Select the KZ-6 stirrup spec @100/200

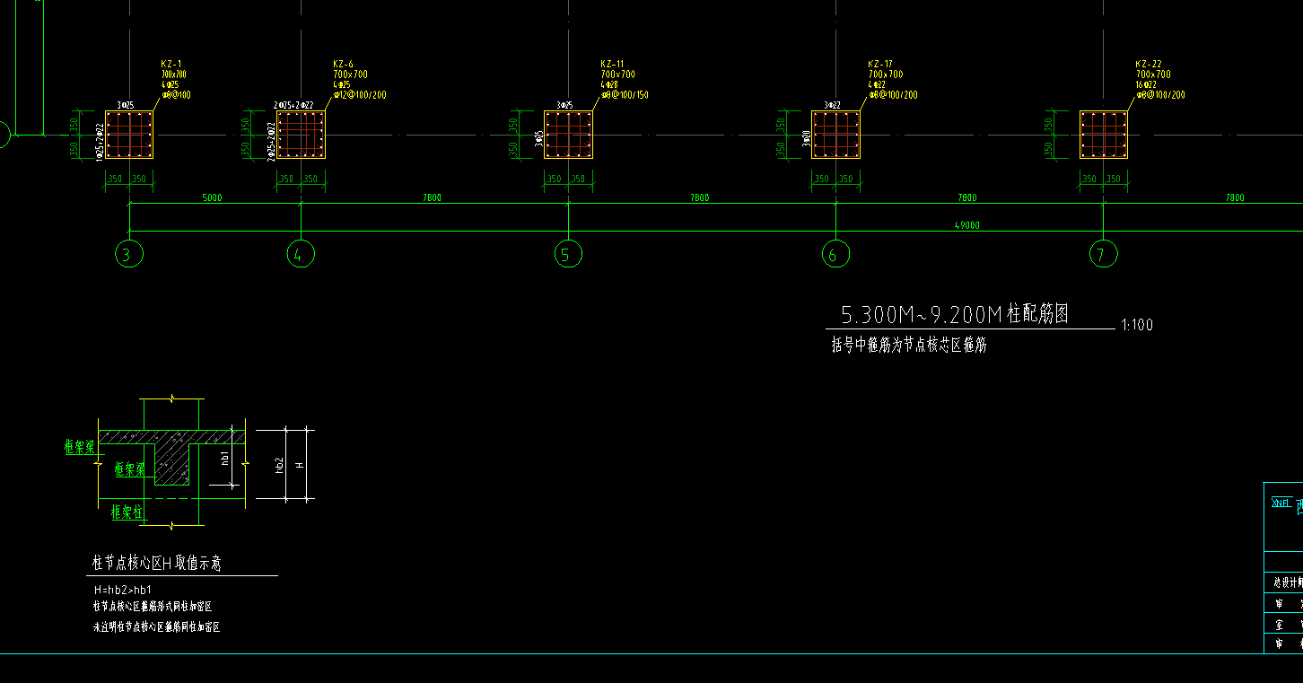360,95
